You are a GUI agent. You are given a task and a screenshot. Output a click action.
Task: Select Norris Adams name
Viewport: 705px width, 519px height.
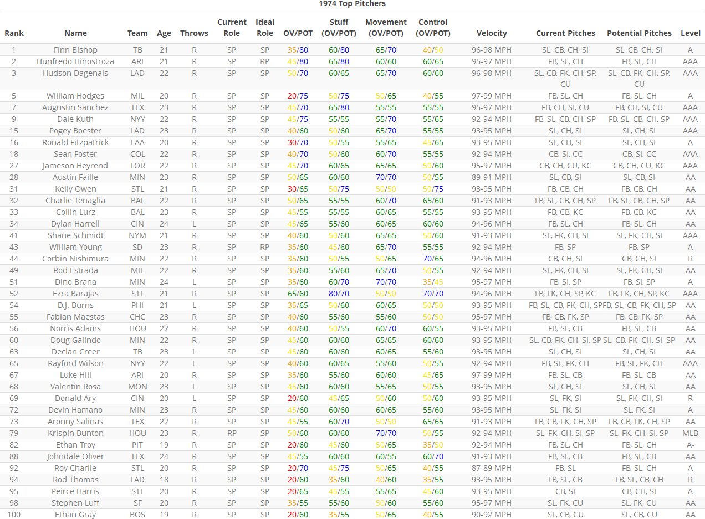point(75,328)
